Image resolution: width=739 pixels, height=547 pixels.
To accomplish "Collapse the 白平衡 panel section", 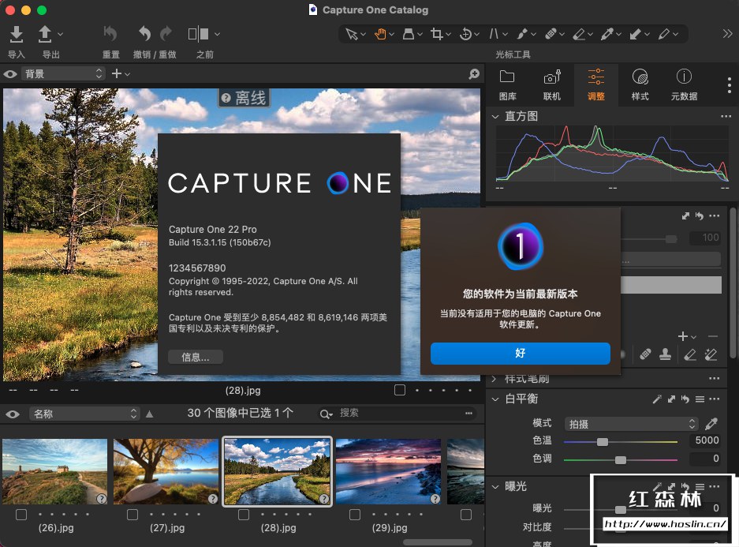I will pos(495,399).
